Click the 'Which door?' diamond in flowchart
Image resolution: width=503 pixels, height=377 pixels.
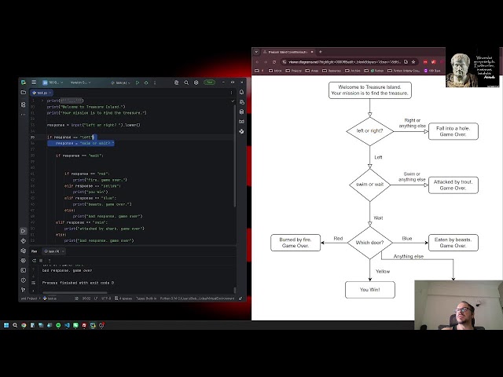click(370, 243)
